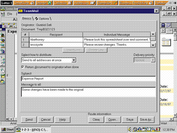
Task: Click the Cancel button
Action: pos(46,120)
